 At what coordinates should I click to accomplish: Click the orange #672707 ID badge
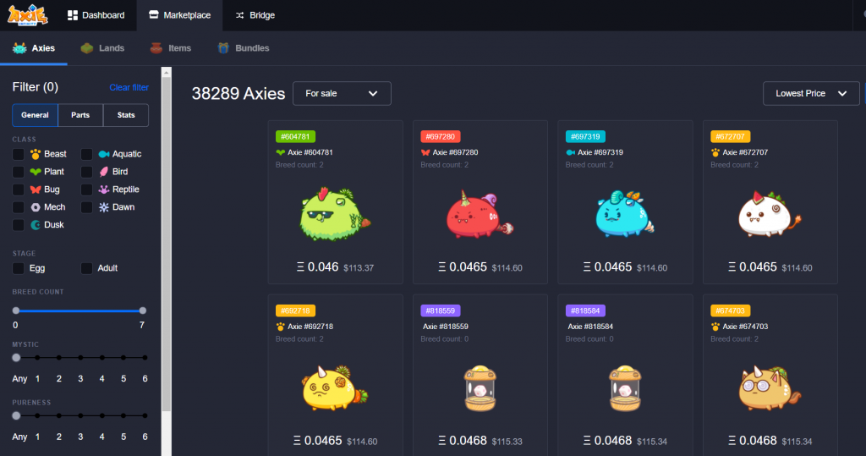[x=730, y=136]
